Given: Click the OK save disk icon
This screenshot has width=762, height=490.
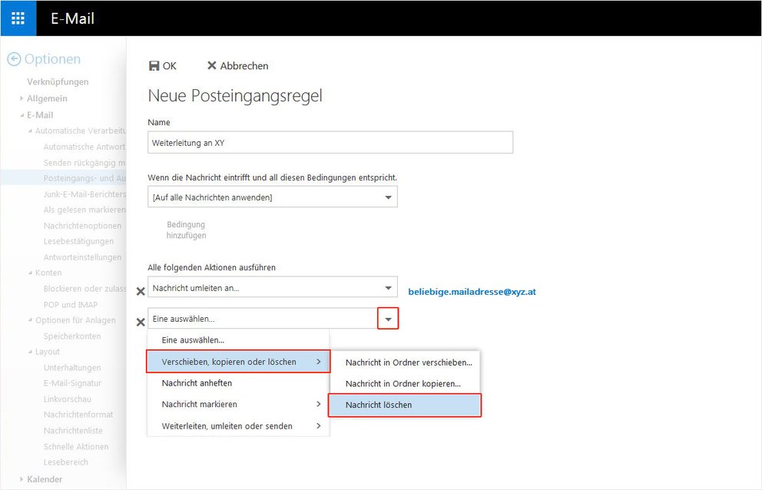Looking at the screenshot, I should [154, 66].
